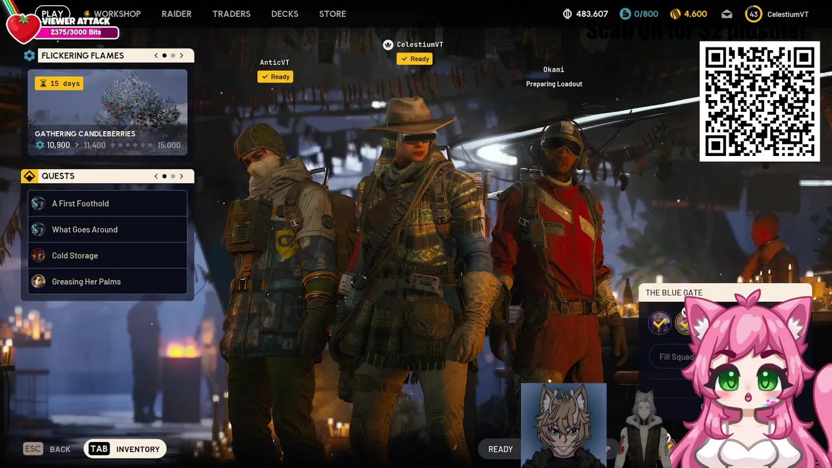Click the Cold Storage trader portrait icon
The image size is (832, 468).
tap(38, 255)
